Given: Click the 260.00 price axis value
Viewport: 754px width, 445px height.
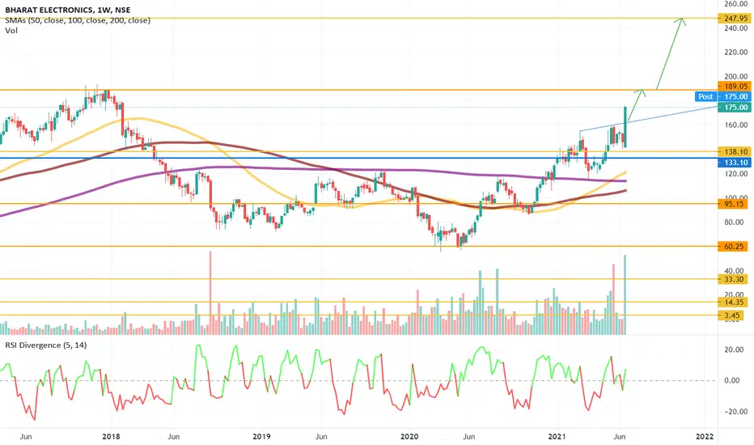Looking at the screenshot, I should tap(736, 4).
